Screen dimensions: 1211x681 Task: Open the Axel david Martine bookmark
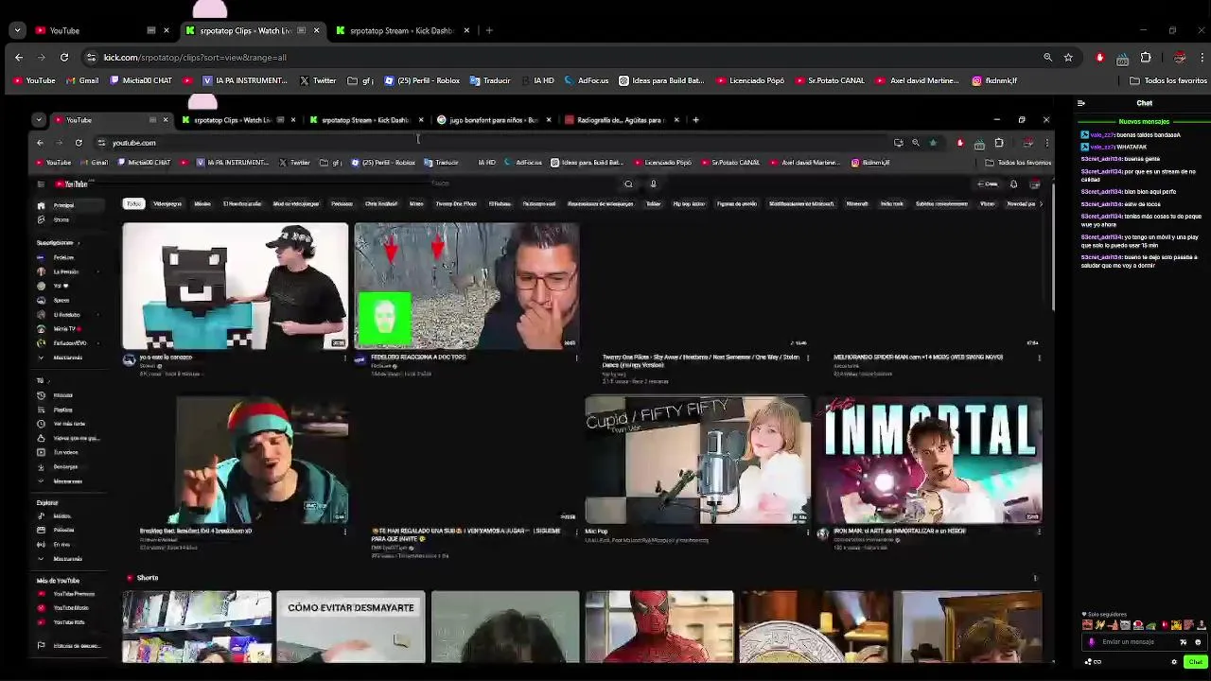(x=918, y=80)
